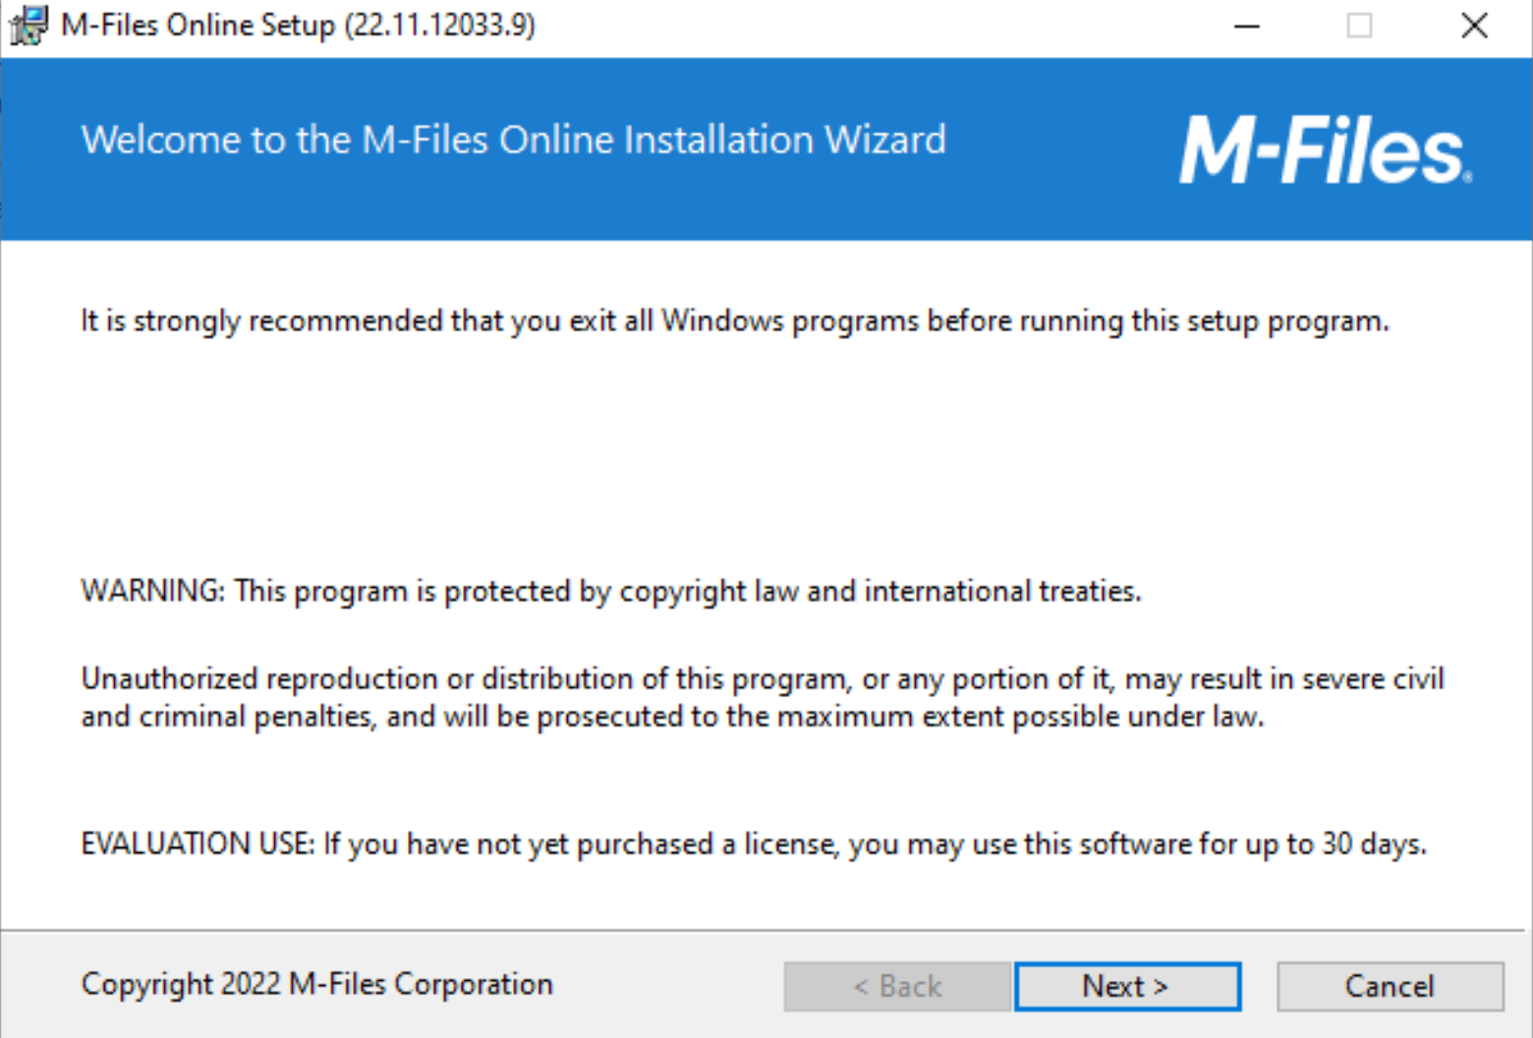Click the M-Files logo in blue banner

(x=1326, y=150)
